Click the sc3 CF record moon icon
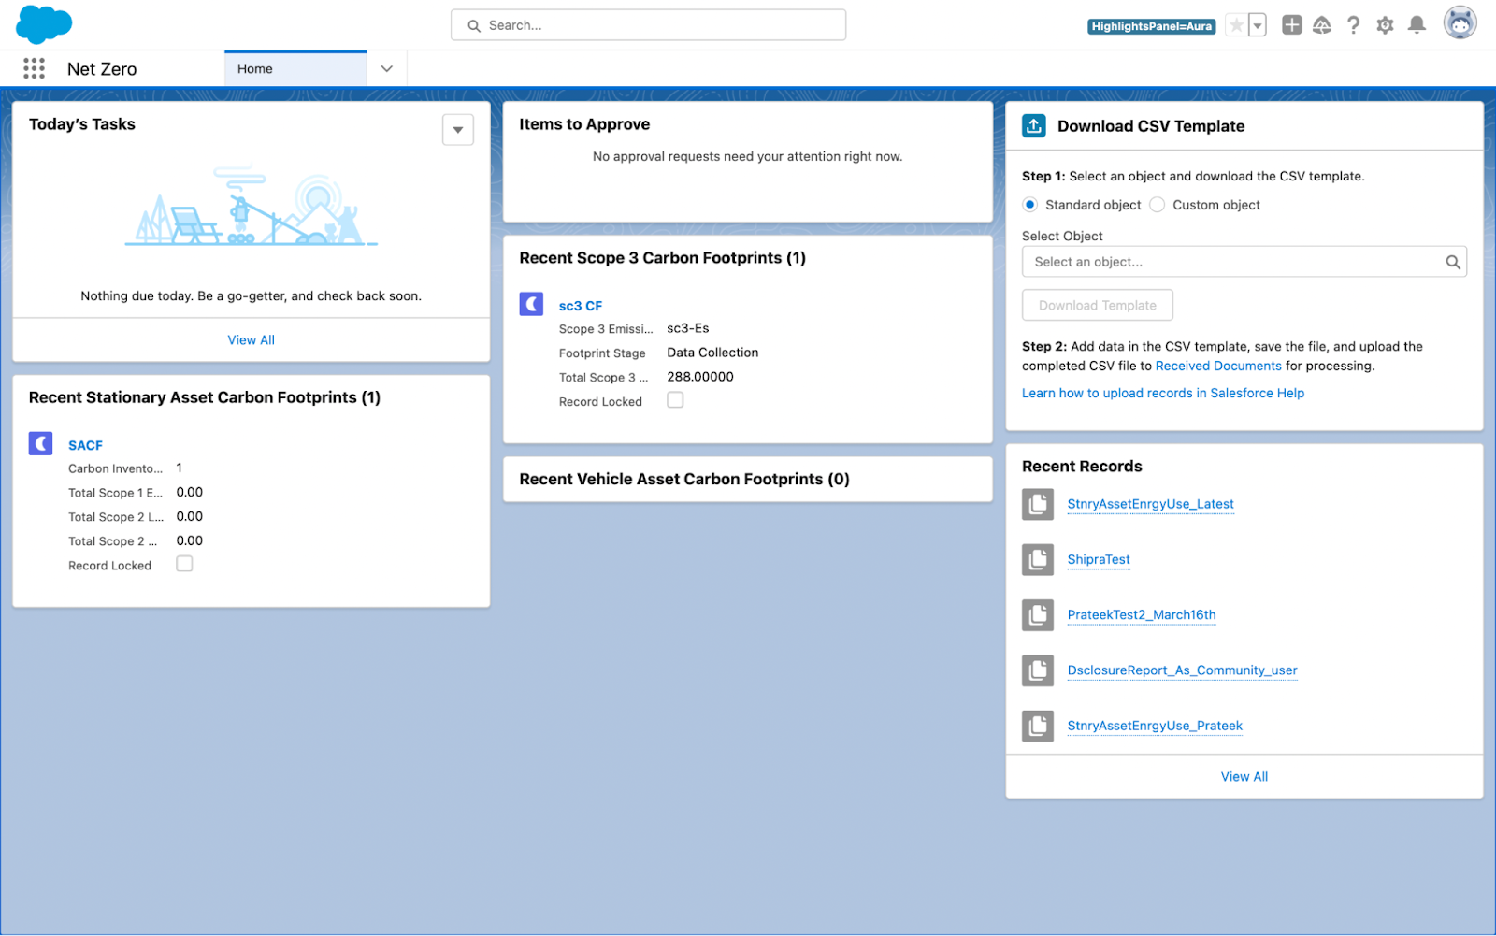The image size is (1496, 936). [x=531, y=304]
